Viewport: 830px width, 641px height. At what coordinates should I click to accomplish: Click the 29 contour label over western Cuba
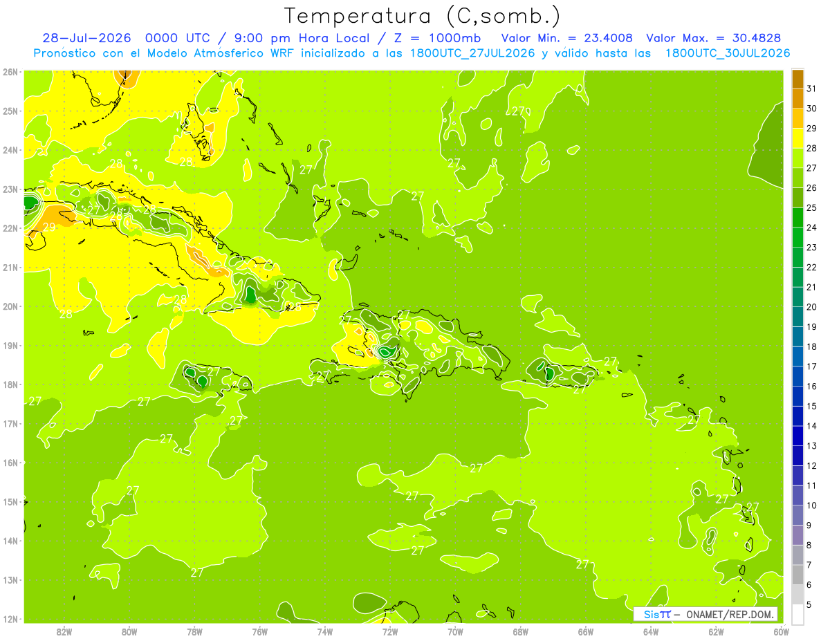coord(49,226)
